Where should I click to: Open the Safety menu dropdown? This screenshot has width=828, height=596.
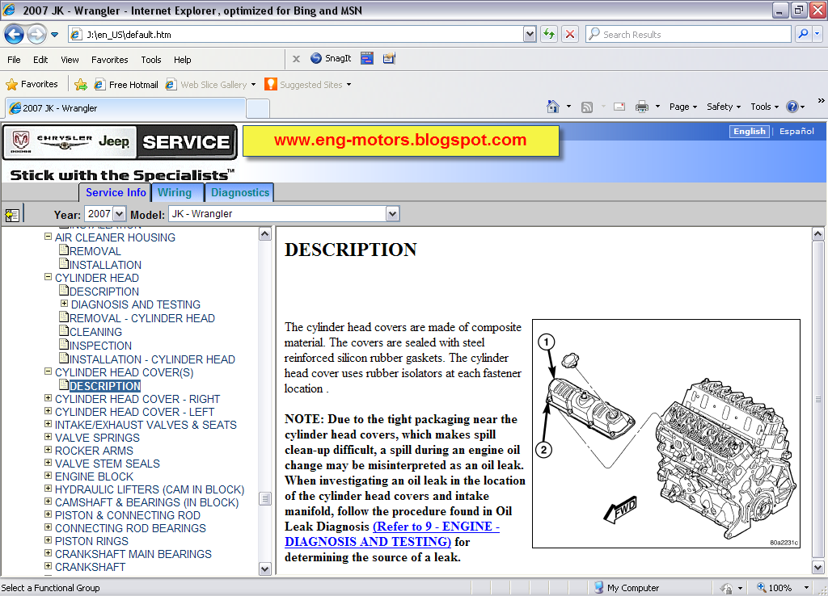coord(724,107)
